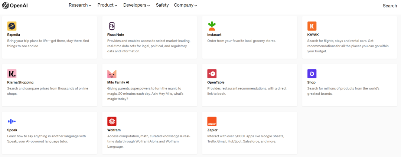The height and width of the screenshot is (157, 401).
Task: Open Search in the top navigation
Action: (390, 6)
